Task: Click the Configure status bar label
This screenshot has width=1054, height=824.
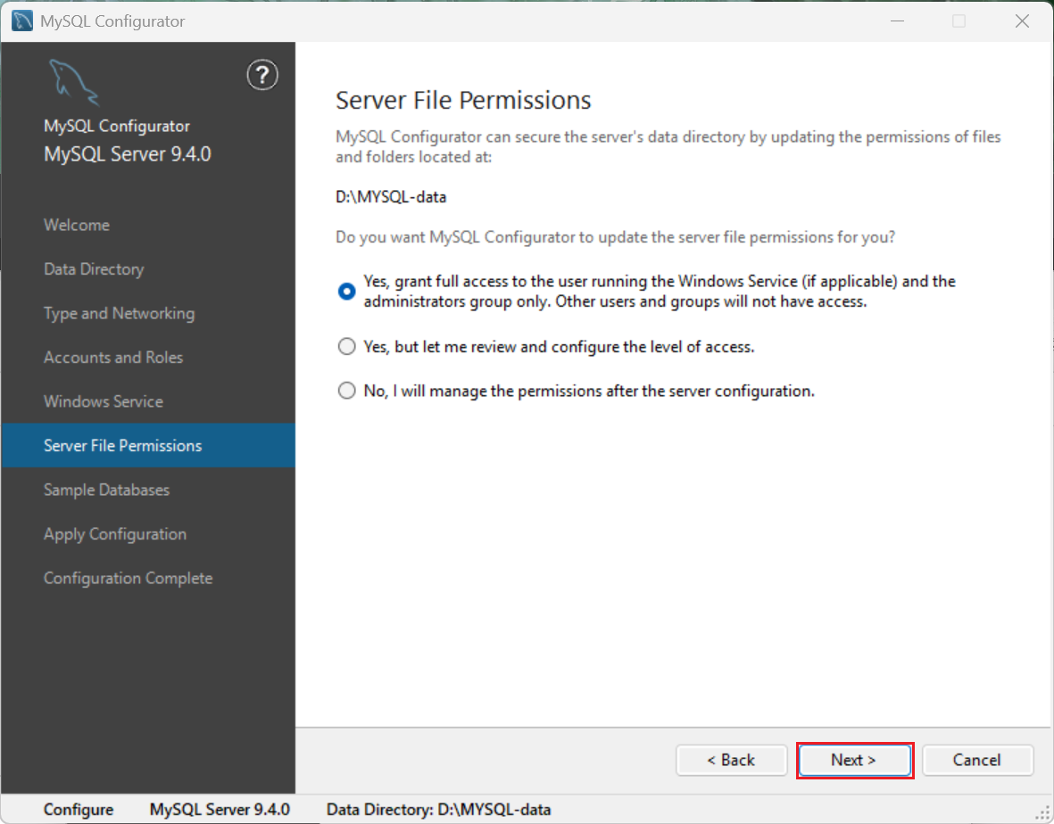Action: [x=79, y=810]
